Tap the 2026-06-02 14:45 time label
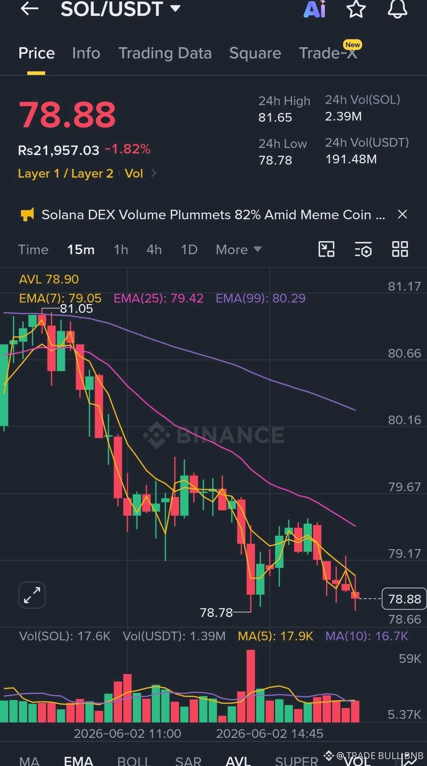Screen dimensions: 427x766 coord(270,733)
